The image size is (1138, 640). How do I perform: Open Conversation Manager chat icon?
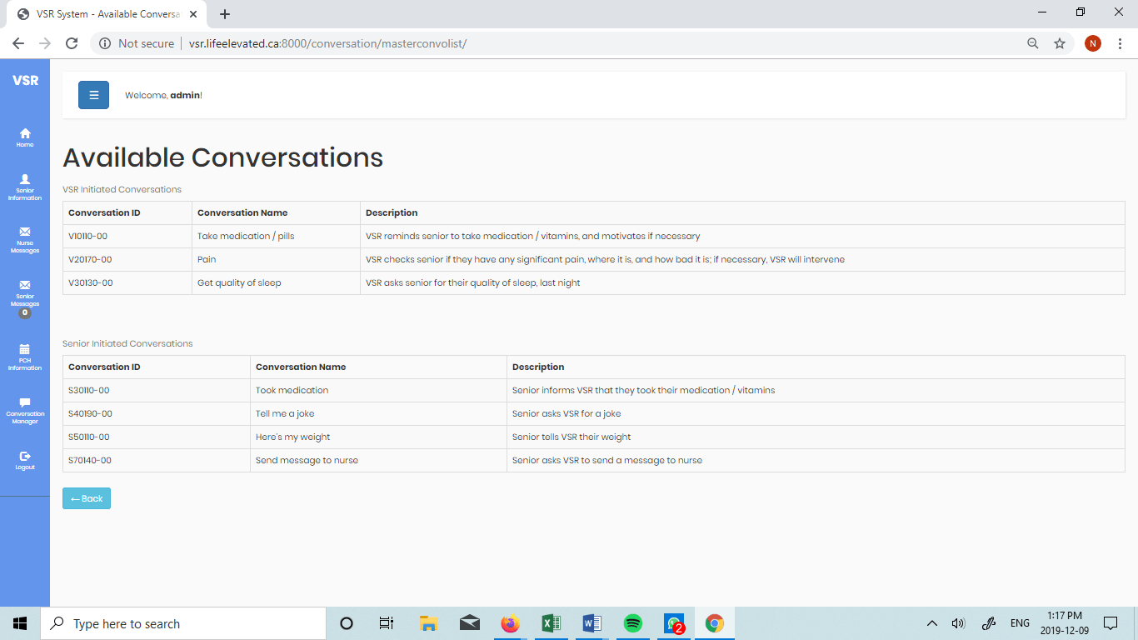25,402
